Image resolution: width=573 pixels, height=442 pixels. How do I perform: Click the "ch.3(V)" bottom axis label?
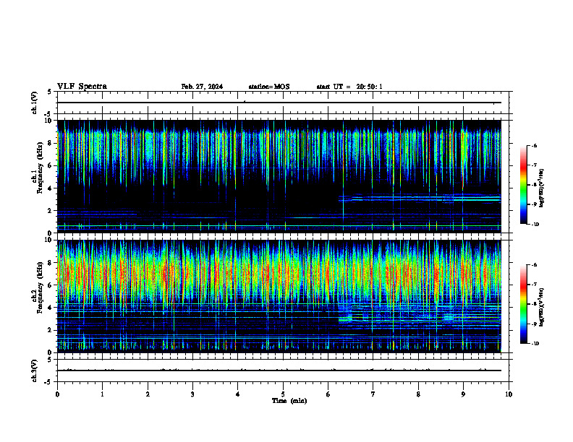click(35, 370)
